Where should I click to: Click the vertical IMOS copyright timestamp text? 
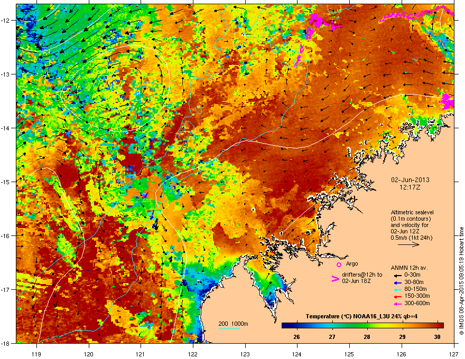pos(461,281)
